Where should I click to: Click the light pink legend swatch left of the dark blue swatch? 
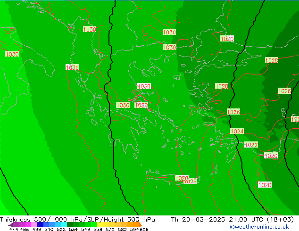(x=34, y=224)
